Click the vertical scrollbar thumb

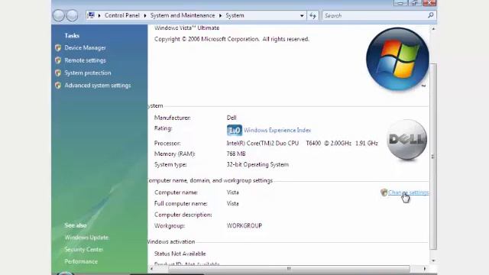coord(433,156)
